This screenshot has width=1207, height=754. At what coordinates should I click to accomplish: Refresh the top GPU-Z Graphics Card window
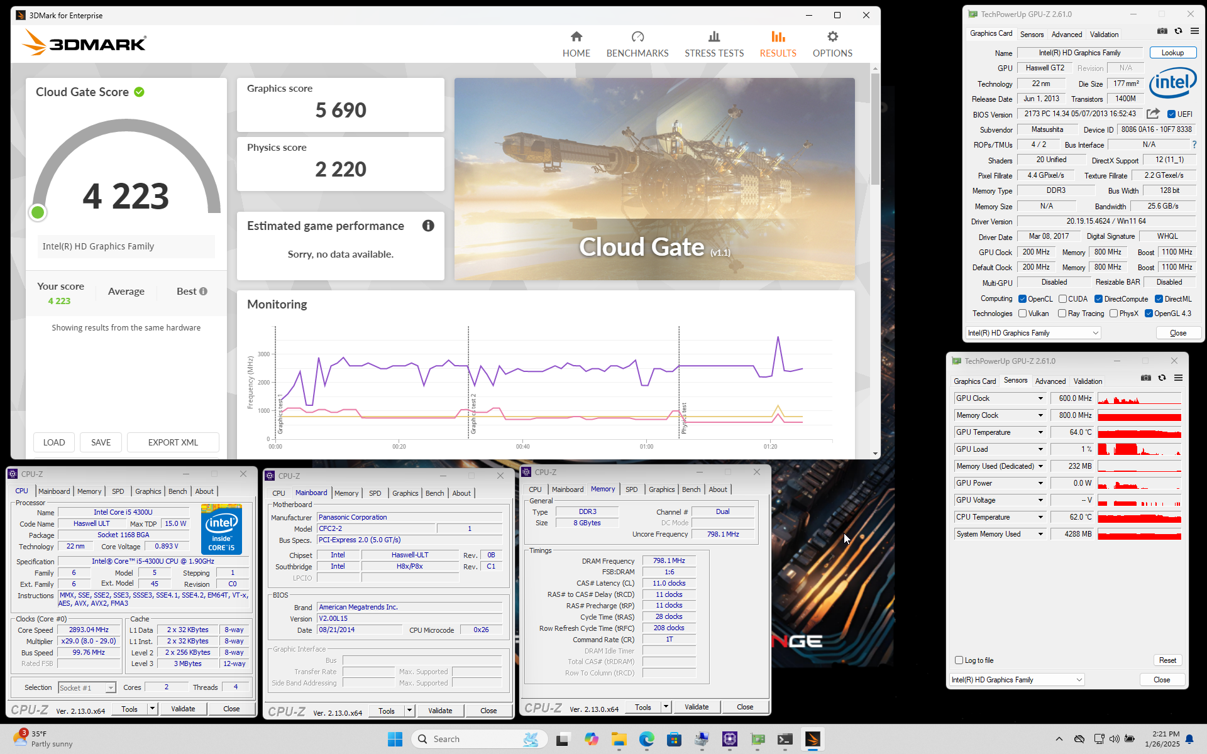(1179, 31)
